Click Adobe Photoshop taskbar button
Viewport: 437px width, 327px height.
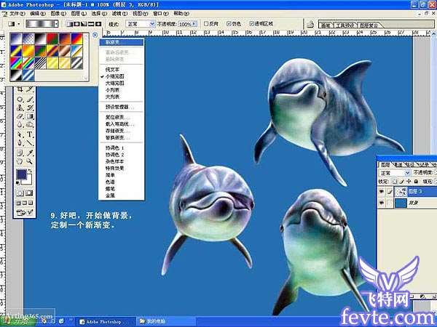coord(106,322)
